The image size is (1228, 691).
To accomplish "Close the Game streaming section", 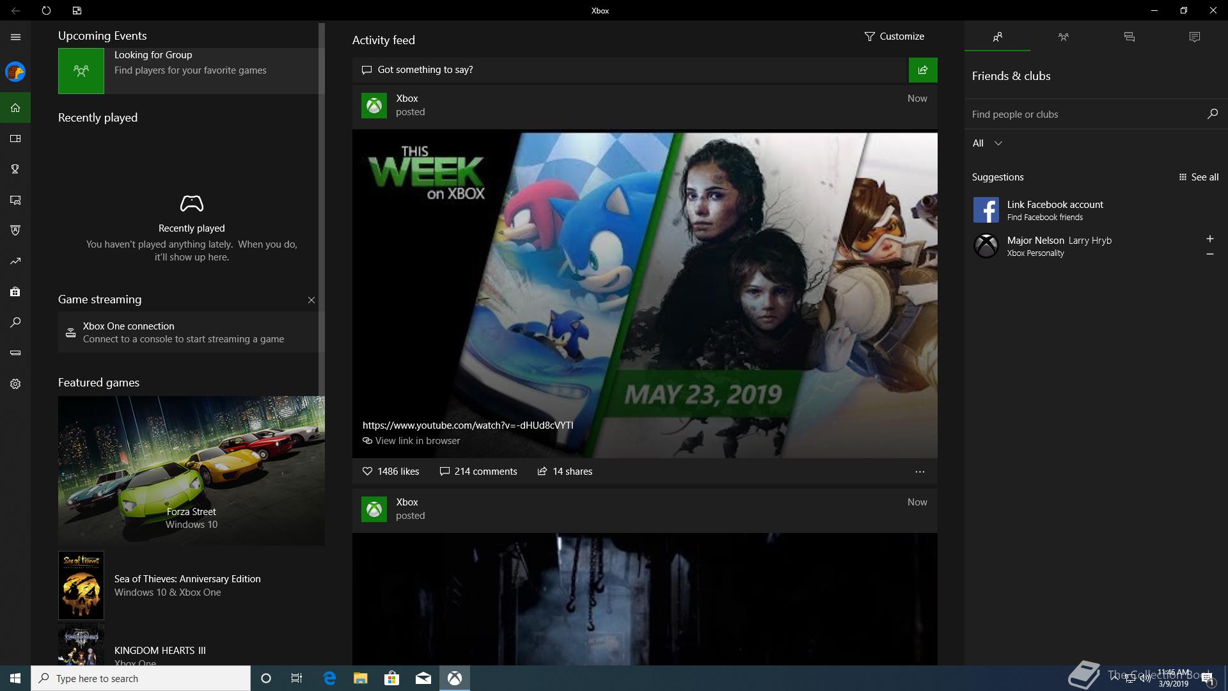I will tap(311, 300).
